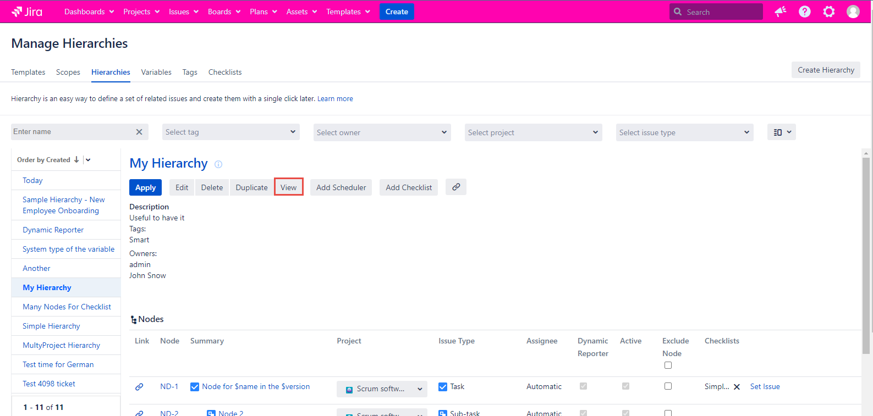
Task: Click the link icon for node ND-1
Action: tap(139, 387)
